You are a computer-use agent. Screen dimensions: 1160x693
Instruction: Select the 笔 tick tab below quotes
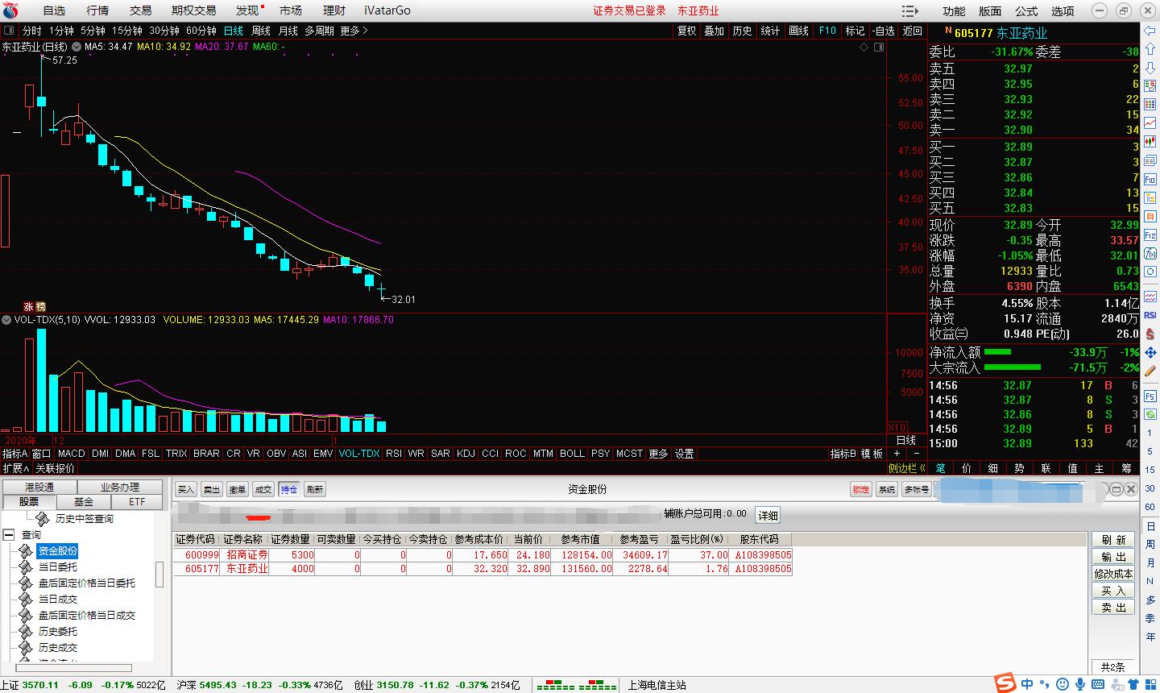click(940, 467)
